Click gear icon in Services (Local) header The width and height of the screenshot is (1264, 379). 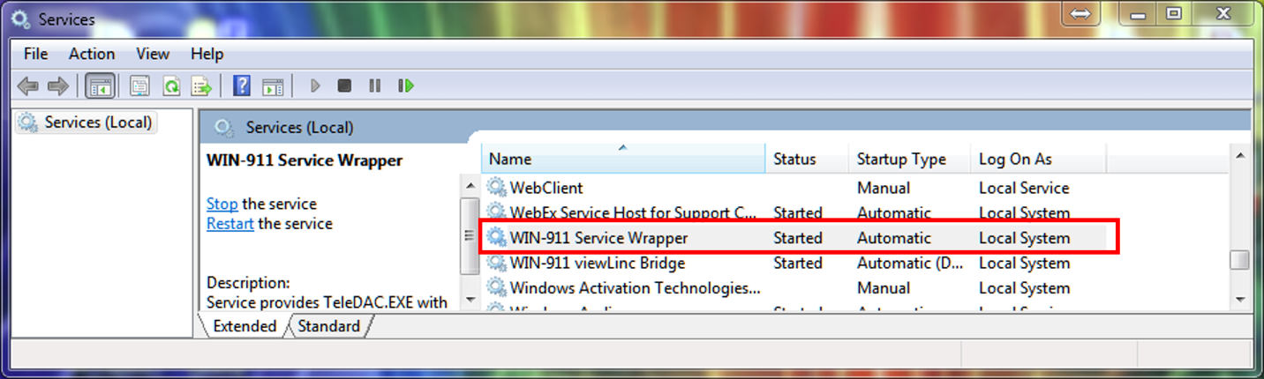coord(225,129)
